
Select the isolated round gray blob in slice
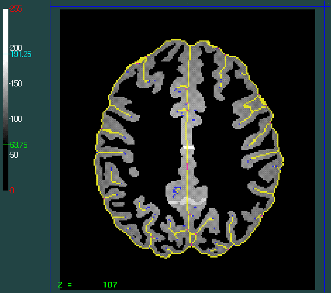click(x=133, y=172)
